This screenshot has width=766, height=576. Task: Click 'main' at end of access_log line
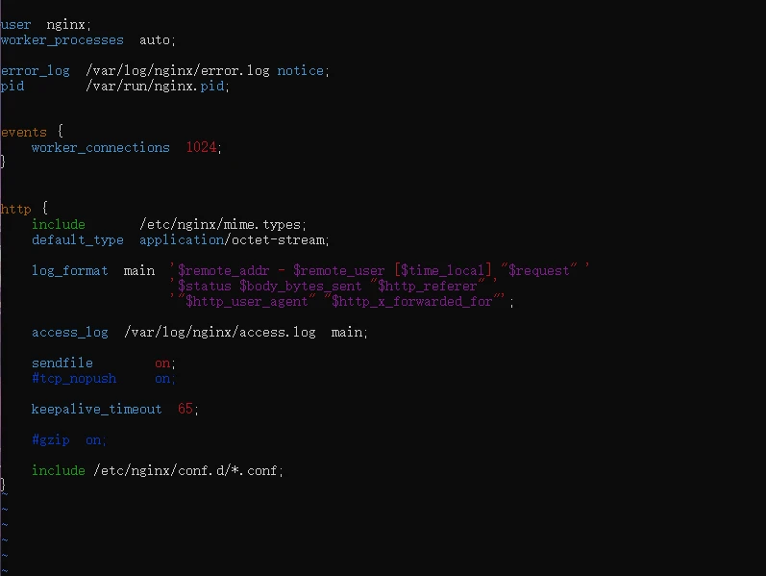click(347, 332)
